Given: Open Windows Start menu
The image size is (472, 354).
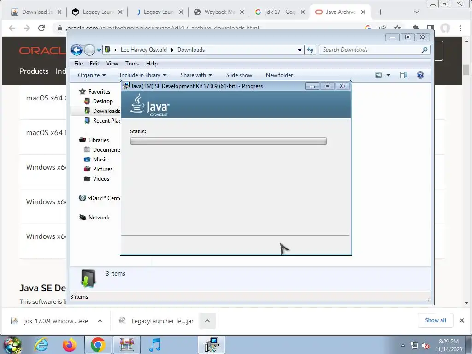Looking at the screenshot, I should coord(12,345).
